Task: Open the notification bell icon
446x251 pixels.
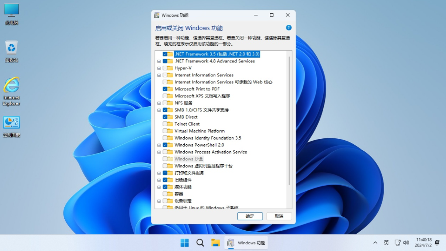Action: click(x=437, y=243)
